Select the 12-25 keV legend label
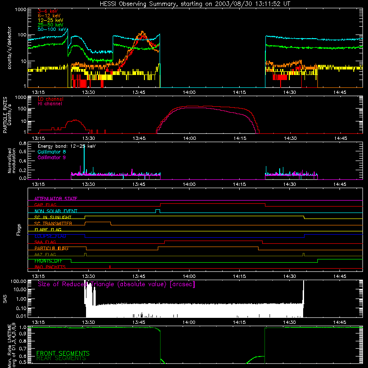 (51, 20)
